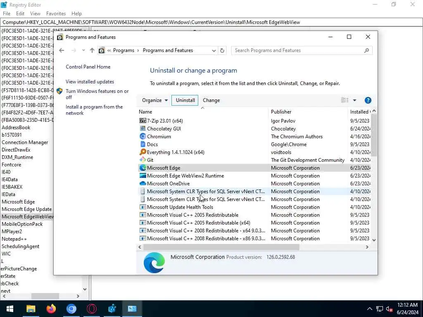Click the change view icon
Image resolution: width=423 pixels, height=317 pixels.
pyautogui.click(x=345, y=100)
